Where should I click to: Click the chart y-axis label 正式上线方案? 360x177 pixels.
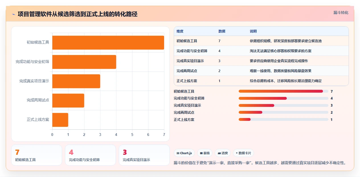(38, 120)
